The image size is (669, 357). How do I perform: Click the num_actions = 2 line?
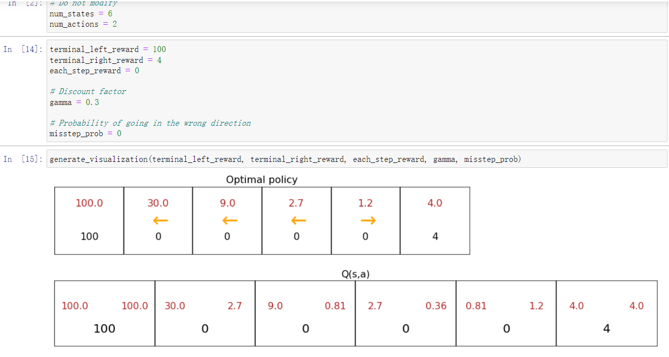click(83, 24)
